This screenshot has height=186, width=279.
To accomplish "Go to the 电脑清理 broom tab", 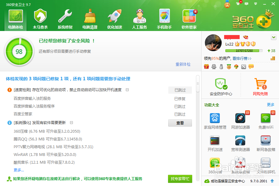I will click(90, 20).
